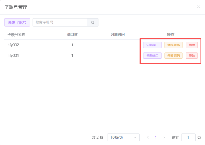This screenshot has height=145, width=205.
Task: Click the 操作 column header
Action: [x=171, y=35]
